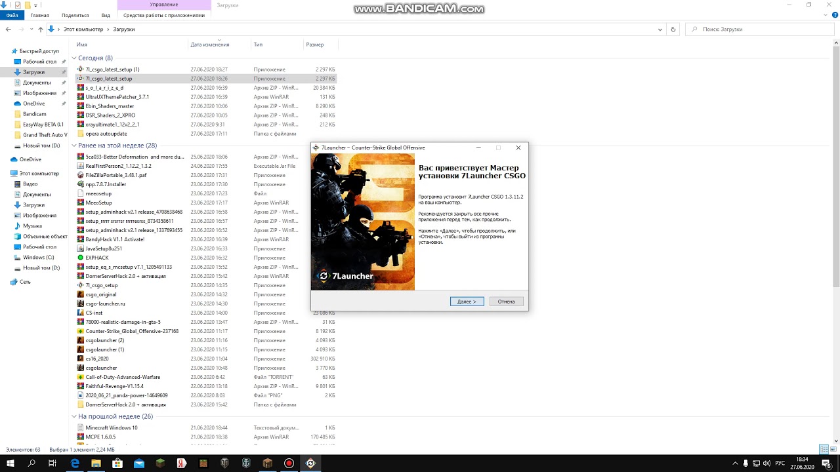The height and width of the screenshot is (472, 840).
Task: Open the Windows Start menu
Action: [10, 463]
